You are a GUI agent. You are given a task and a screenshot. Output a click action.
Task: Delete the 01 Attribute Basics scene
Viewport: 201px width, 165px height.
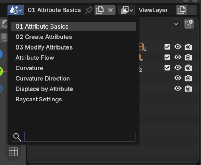(x=110, y=10)
